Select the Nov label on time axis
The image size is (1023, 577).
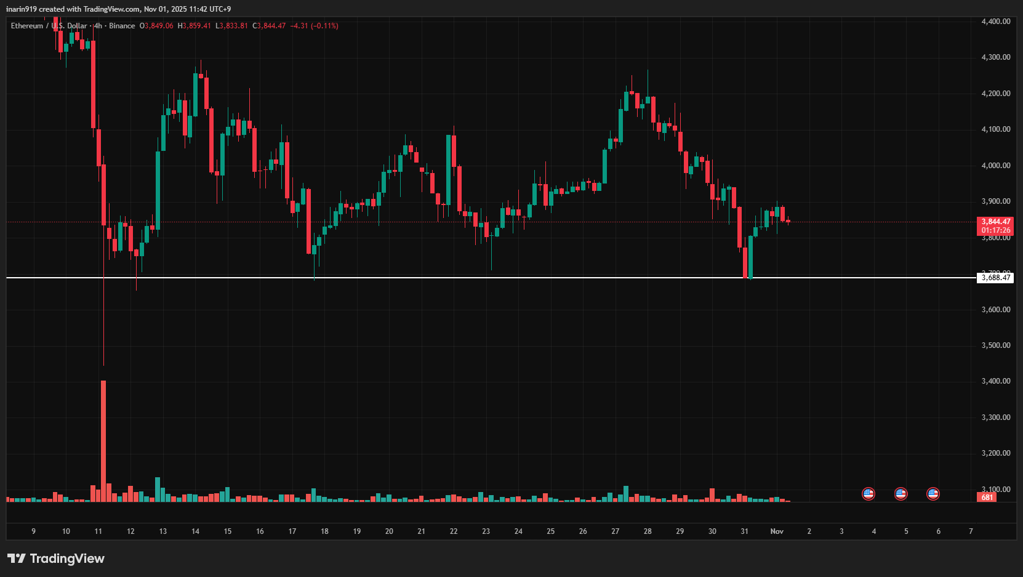(777, 531)
